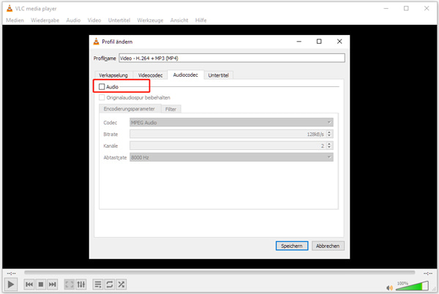Open the Werkzeuge menu
This screenshot has height=294, width=439.
(x=150, y=20)
